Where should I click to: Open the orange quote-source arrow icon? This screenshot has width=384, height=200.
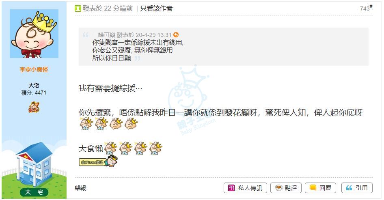click(176, 35)
